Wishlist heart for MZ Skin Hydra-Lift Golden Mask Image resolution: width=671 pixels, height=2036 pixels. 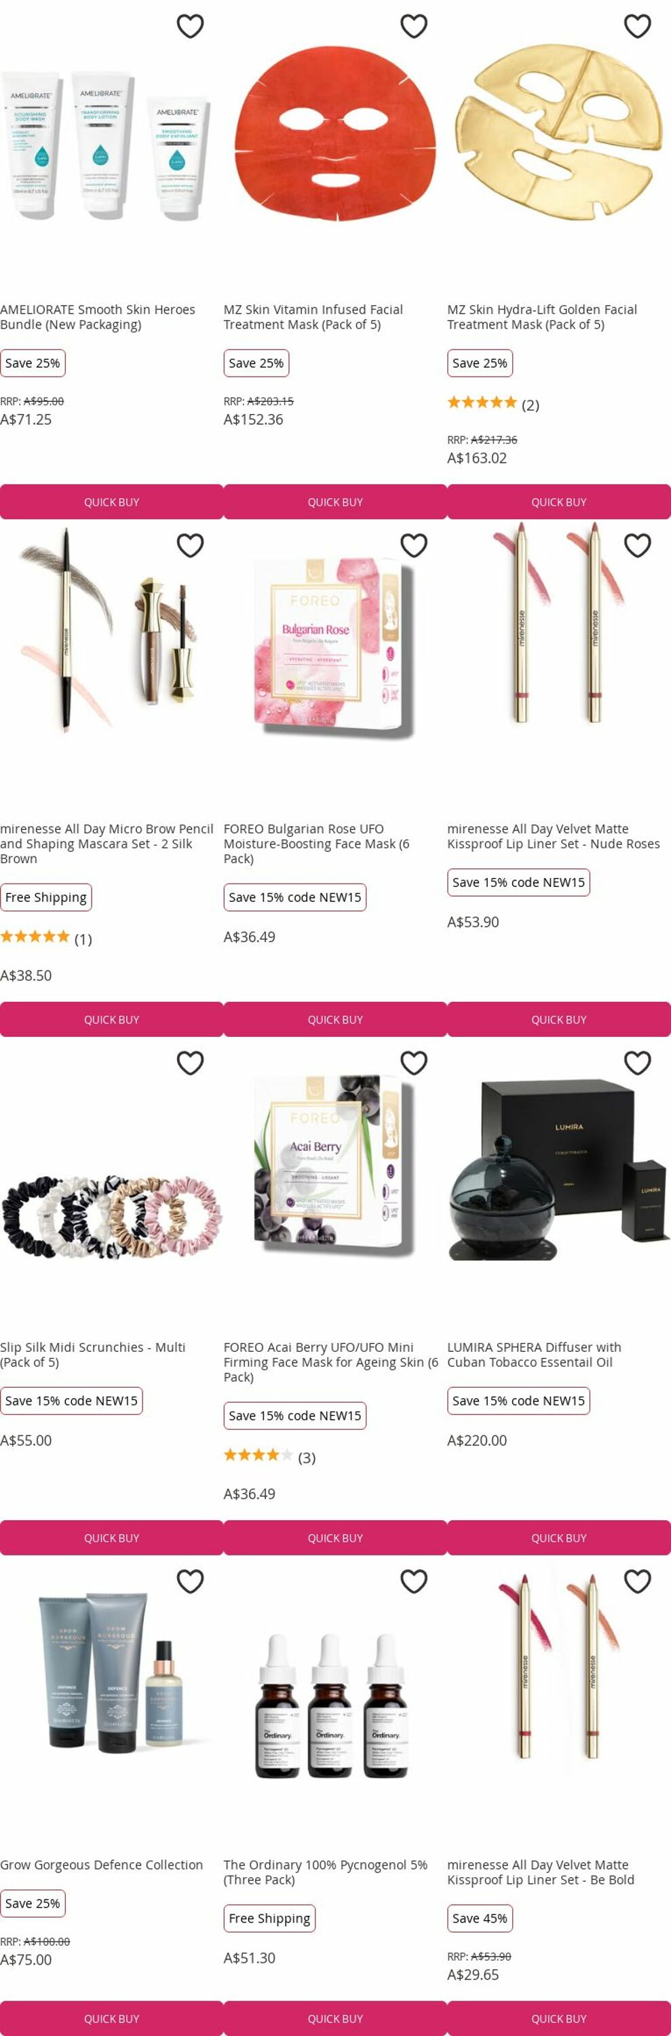637,26
